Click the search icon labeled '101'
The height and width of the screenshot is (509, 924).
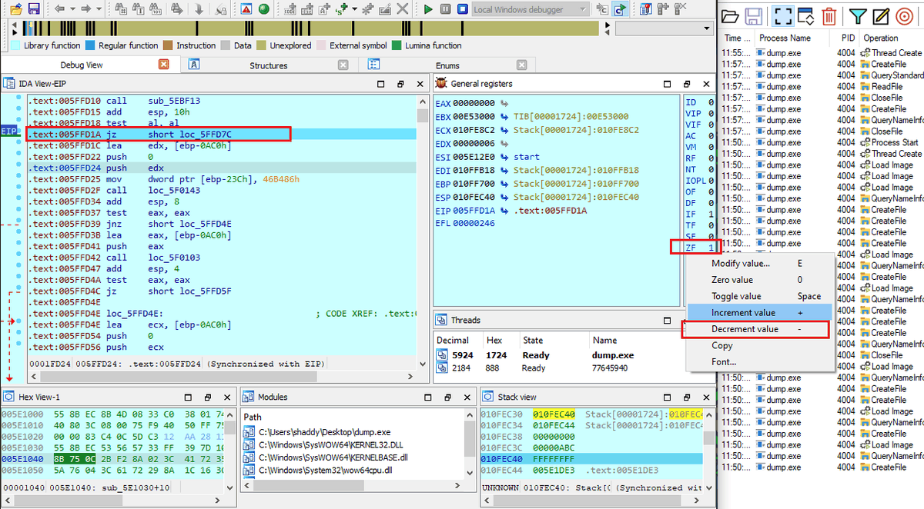(x=156, y=9)
